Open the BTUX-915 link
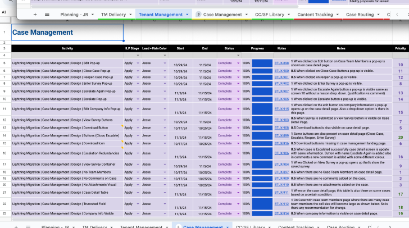 (281, 109)
